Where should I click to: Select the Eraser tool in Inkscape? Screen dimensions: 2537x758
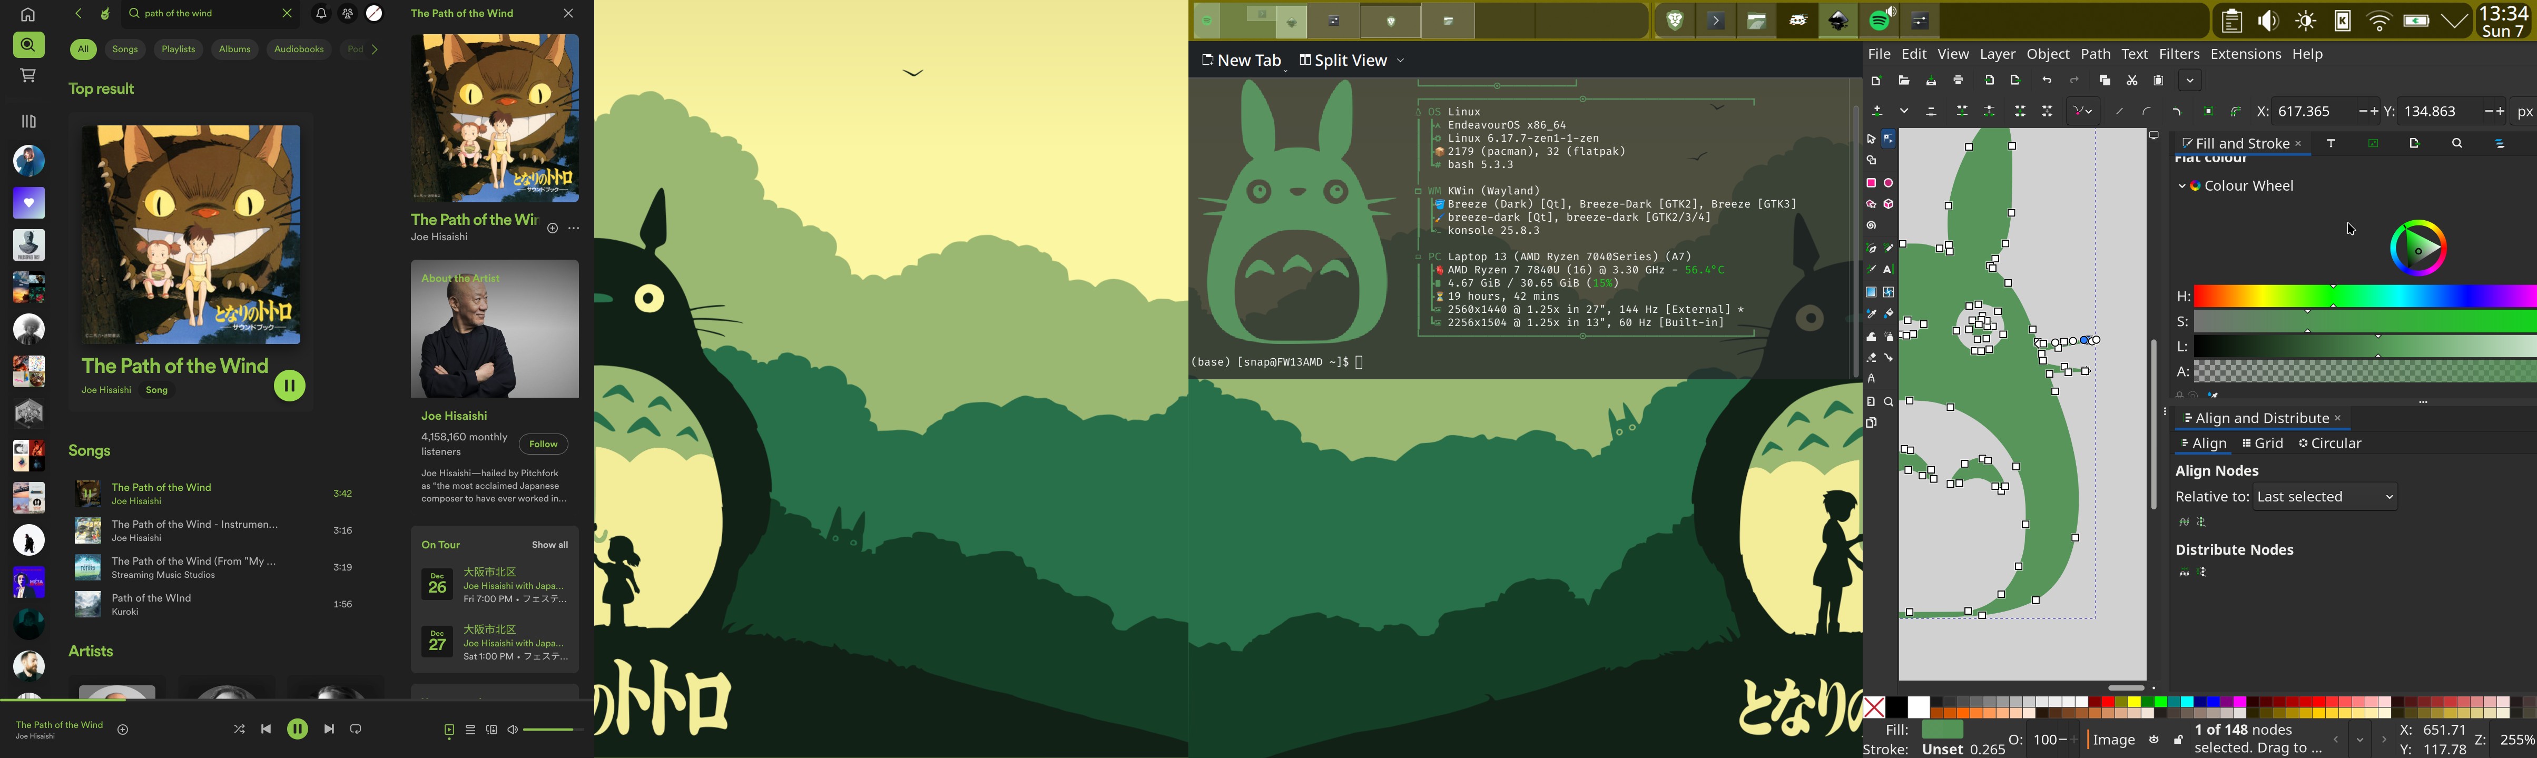1871,358
